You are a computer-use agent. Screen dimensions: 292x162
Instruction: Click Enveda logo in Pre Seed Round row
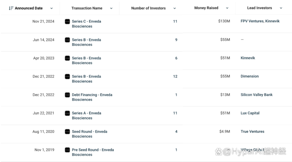pyautogui.click(x=67, y=150)
